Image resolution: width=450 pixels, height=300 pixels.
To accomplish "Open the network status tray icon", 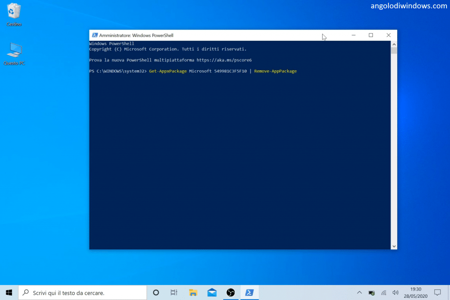I will pos(384,293).
